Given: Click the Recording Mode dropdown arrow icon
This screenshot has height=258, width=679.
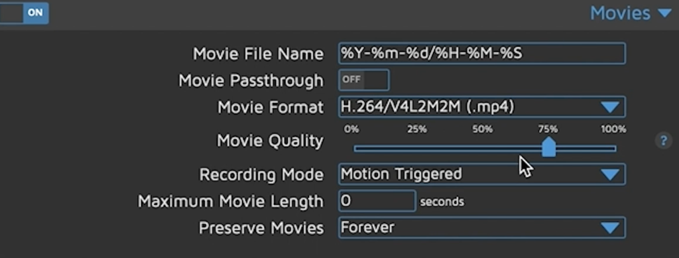Looking at the screenshot, I should tap(610, 174).
